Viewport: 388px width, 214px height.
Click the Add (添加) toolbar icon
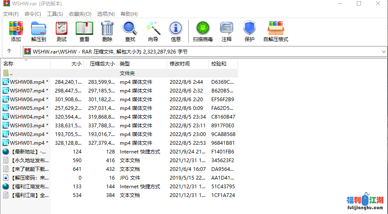click(16, 31)
